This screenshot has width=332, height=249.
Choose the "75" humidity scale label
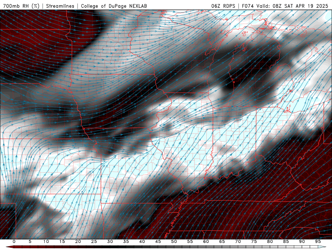[254, 242]
